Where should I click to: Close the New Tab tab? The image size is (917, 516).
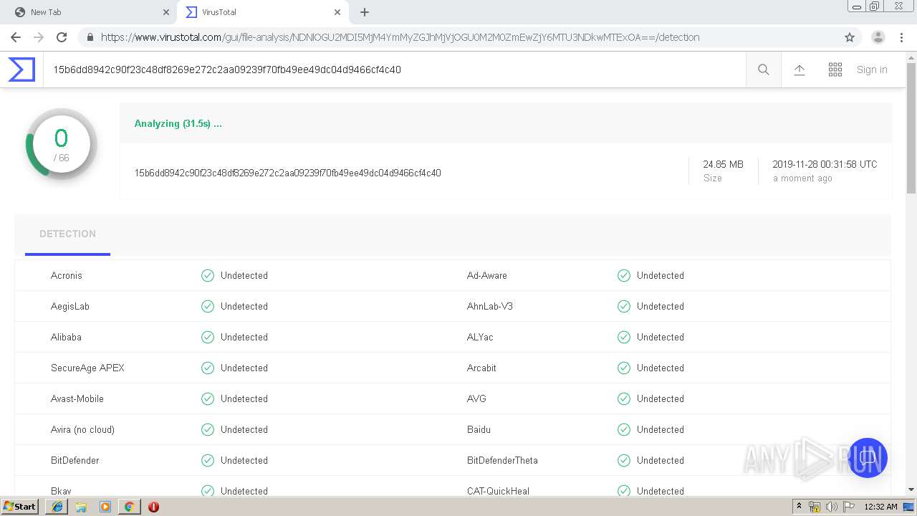[165, 12]
